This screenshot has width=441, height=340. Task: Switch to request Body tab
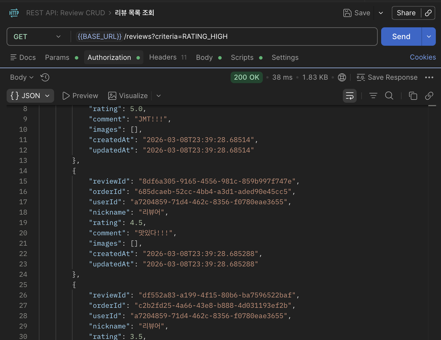(x=209, y=58)
